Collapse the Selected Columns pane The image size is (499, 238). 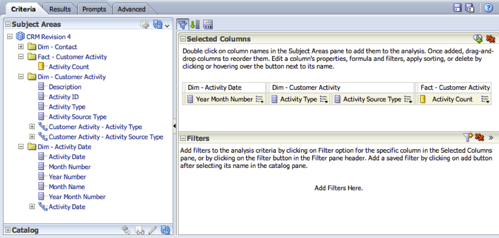tap(183, 39)
